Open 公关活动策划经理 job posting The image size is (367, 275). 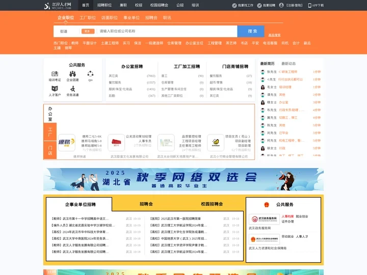tap(139, 136)
